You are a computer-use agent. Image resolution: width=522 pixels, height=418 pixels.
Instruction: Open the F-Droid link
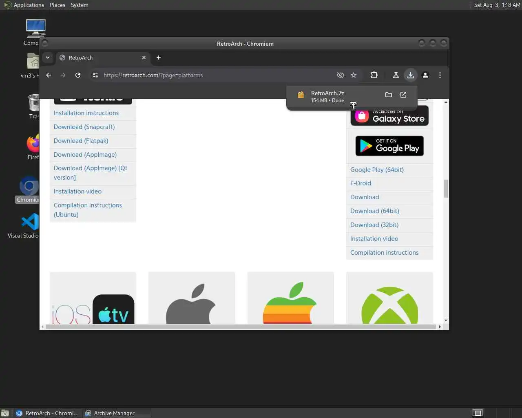point(361,183)
